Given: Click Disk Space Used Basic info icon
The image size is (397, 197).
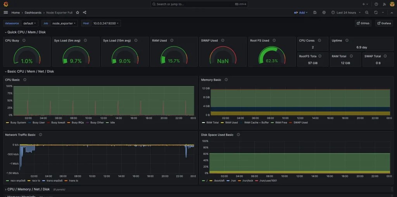Looking at the screenshot, I should (238, 135).
